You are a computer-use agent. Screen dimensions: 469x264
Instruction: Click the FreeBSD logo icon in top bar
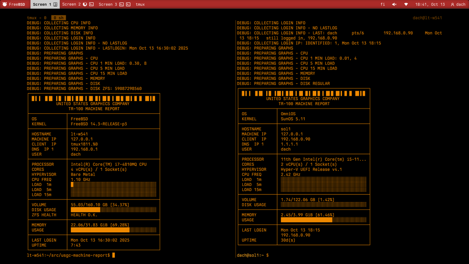click(x=5, y=4)
